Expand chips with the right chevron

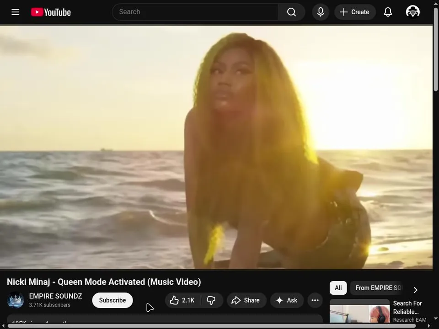[416, 290]
